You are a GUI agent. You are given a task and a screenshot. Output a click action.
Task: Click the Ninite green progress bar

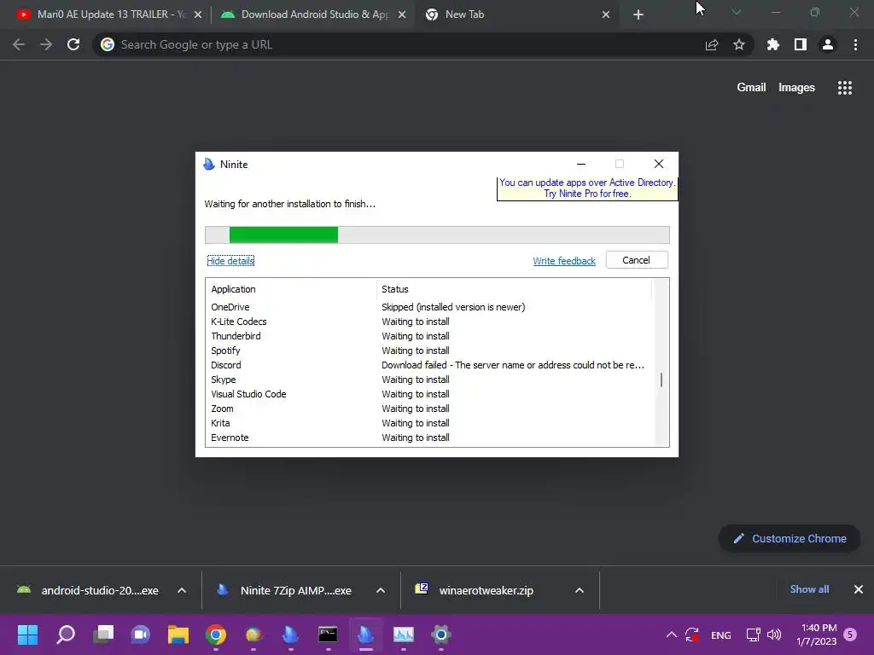(x=283, y=235)
